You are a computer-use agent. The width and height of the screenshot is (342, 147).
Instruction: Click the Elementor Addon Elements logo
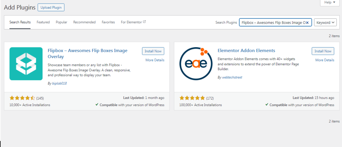tap(196, 64)
